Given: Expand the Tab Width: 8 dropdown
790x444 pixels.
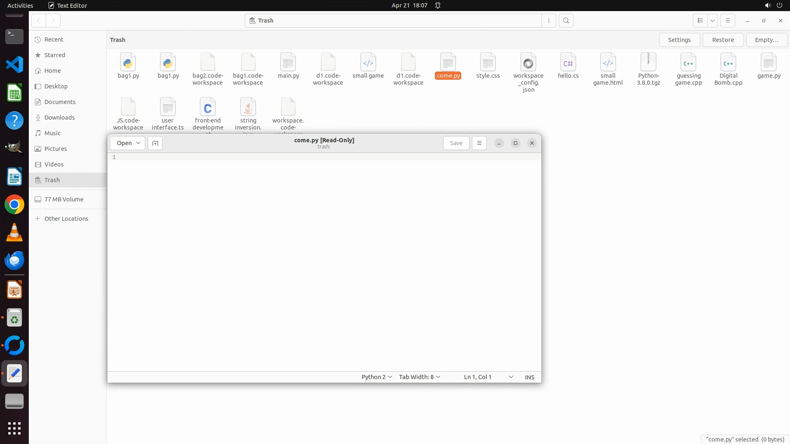Looking at the screenshot, I should coord(419,377).
